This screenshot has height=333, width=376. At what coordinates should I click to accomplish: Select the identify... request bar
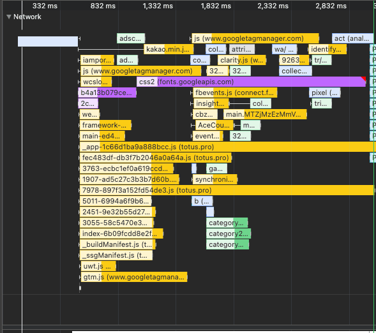327,49
